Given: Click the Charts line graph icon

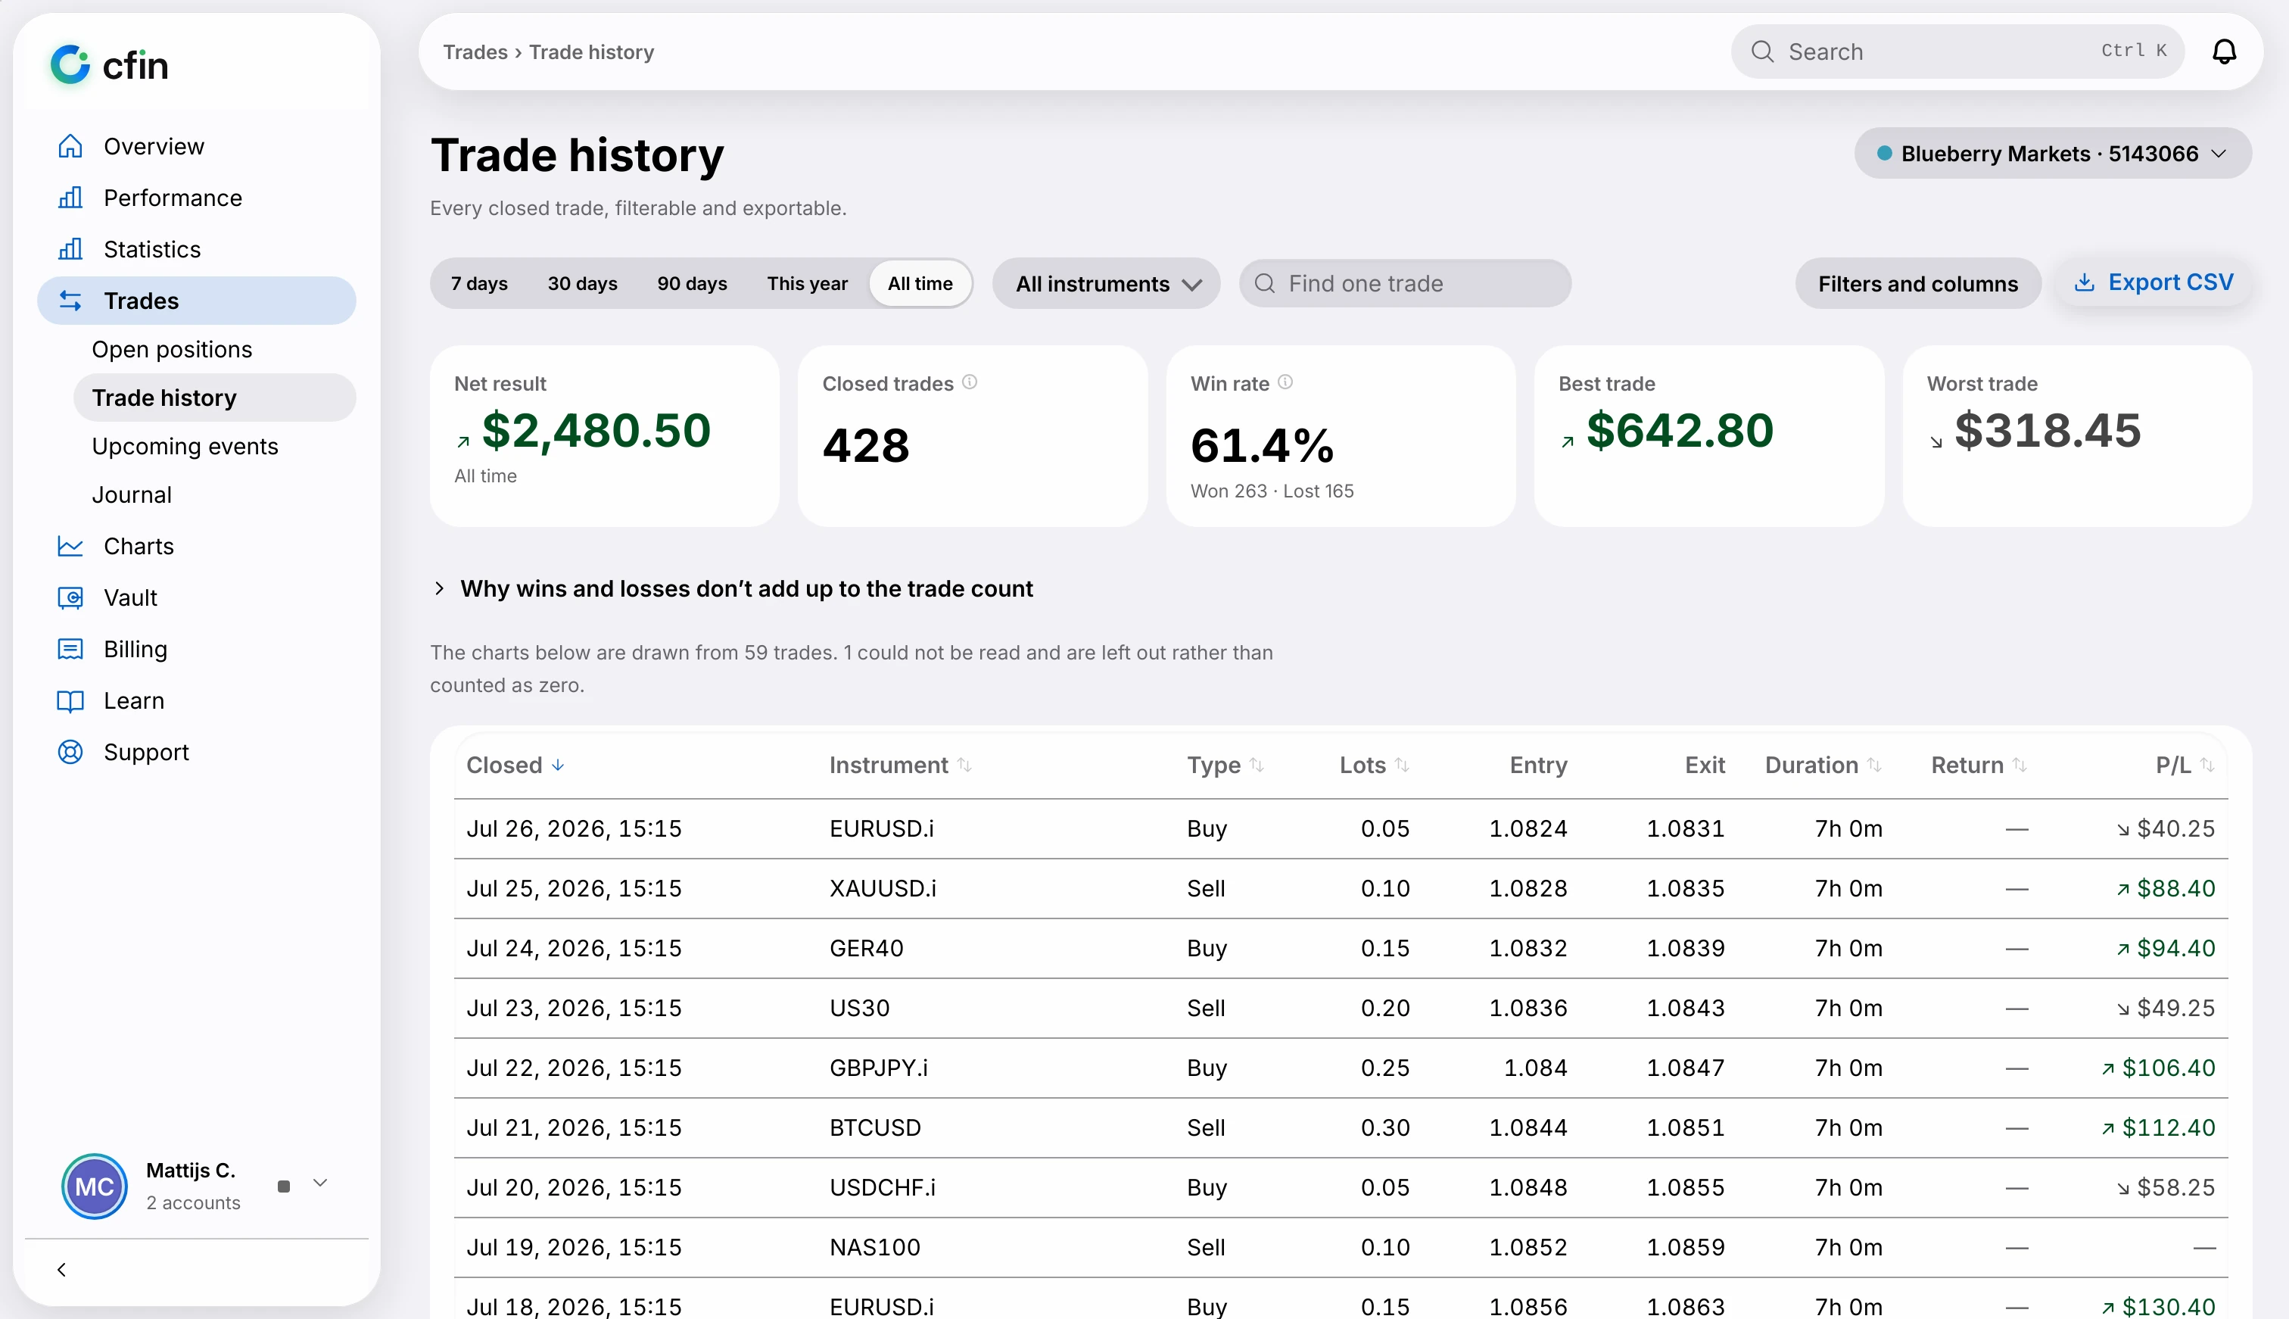Looking at the screenshot, I should pos(70,546).
